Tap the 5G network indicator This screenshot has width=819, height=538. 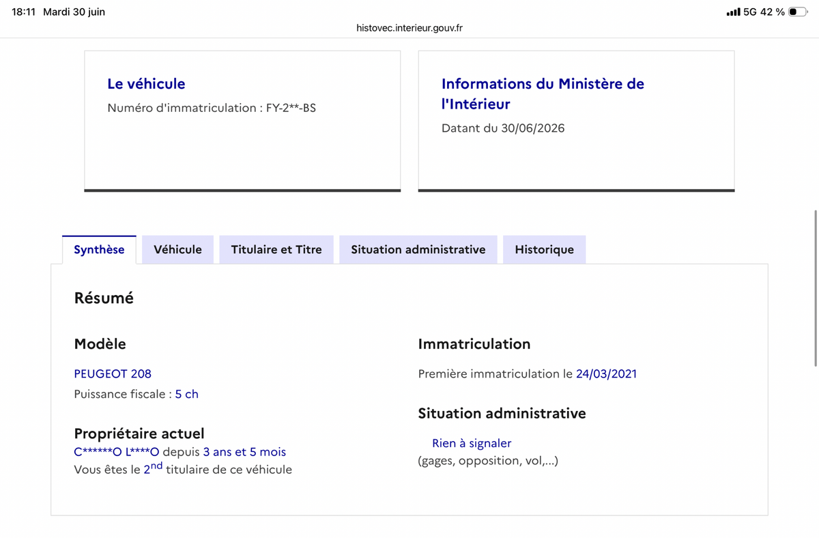tap(749, 12)
